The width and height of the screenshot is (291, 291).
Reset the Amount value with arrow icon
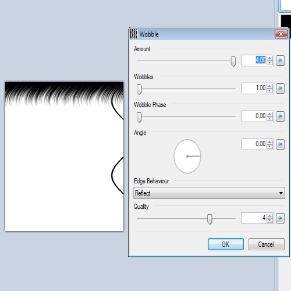coord(280,61)
